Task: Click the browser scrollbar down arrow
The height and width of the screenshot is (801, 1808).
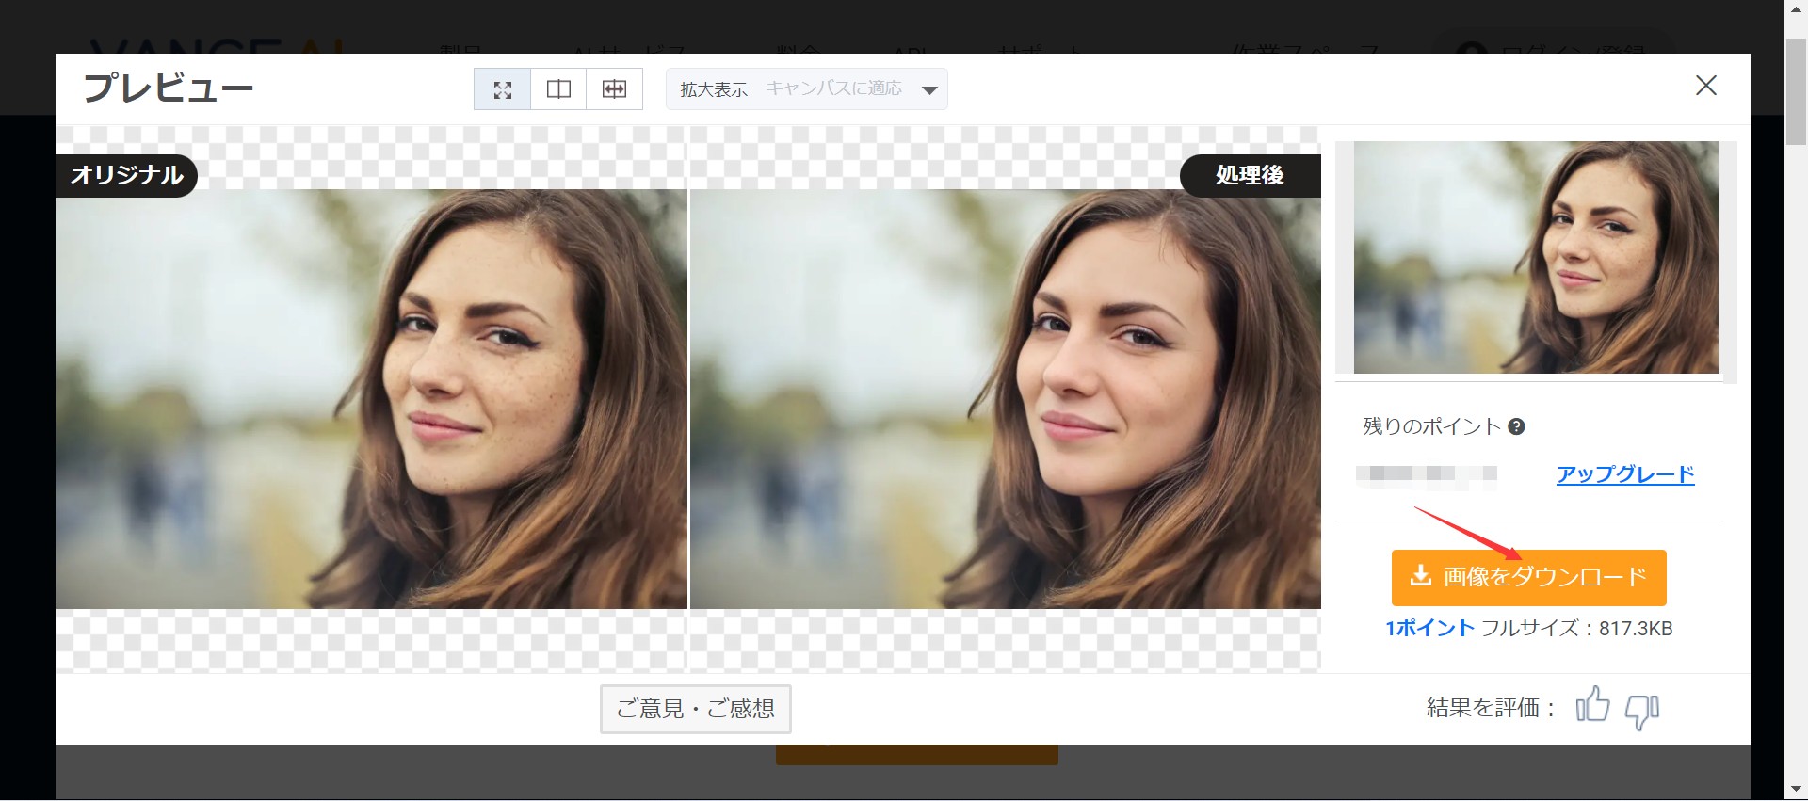Action: 1796,790
